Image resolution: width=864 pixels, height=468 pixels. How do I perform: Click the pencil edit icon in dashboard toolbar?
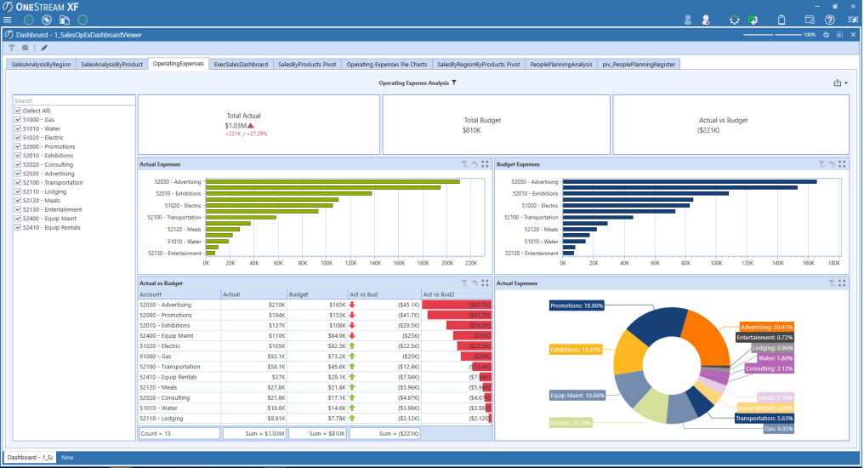(x=44, y=48)
